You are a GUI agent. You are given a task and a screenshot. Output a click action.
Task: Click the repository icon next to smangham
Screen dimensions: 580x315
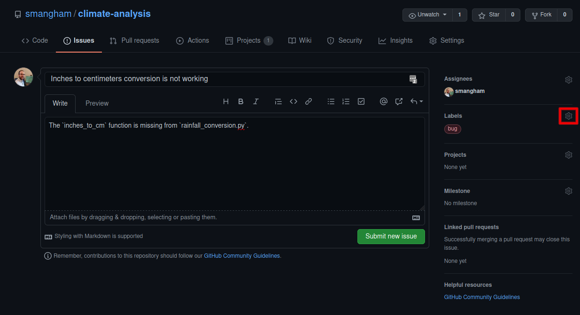[x=18, y=14]
